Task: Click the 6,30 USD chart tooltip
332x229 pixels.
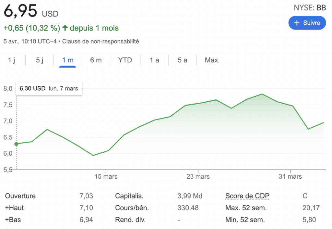Action: click(49, 88)
